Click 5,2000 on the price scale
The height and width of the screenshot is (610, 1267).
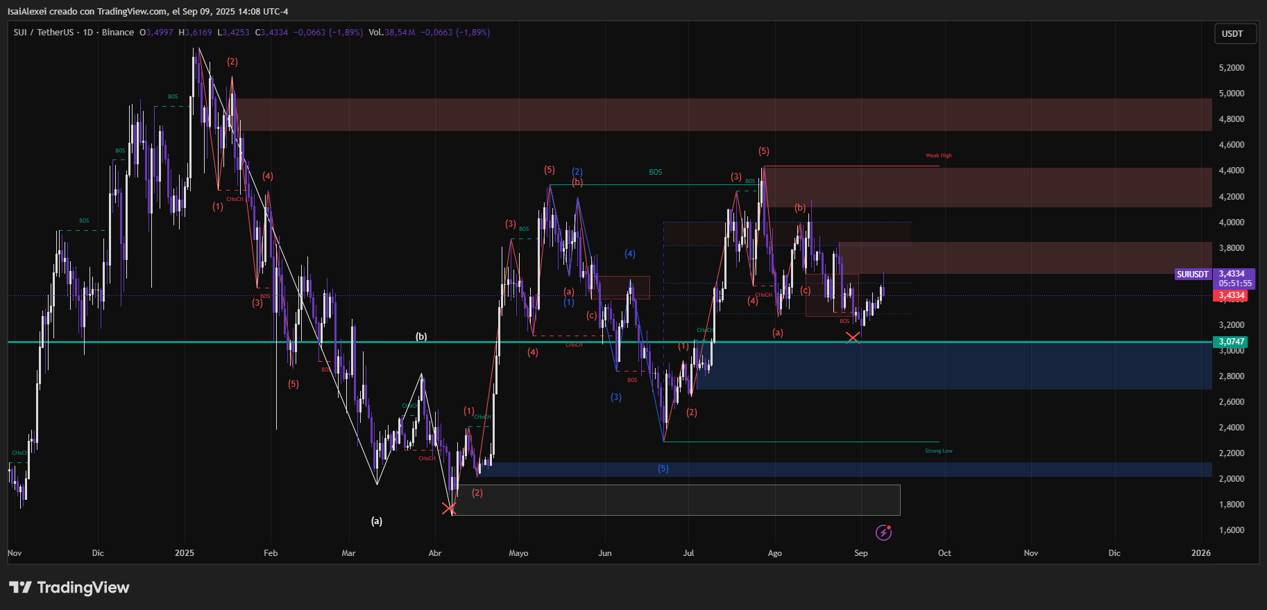click(1232, 68)
